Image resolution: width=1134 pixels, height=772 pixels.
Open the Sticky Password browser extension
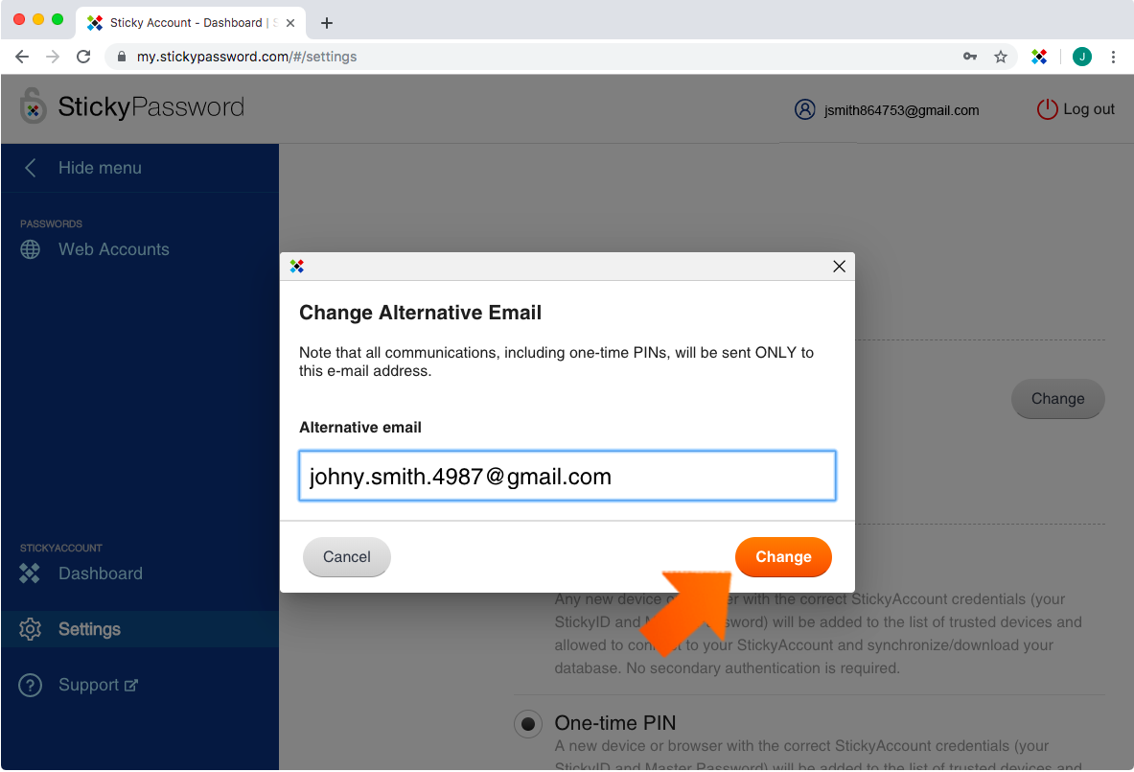click(1039, 57)
